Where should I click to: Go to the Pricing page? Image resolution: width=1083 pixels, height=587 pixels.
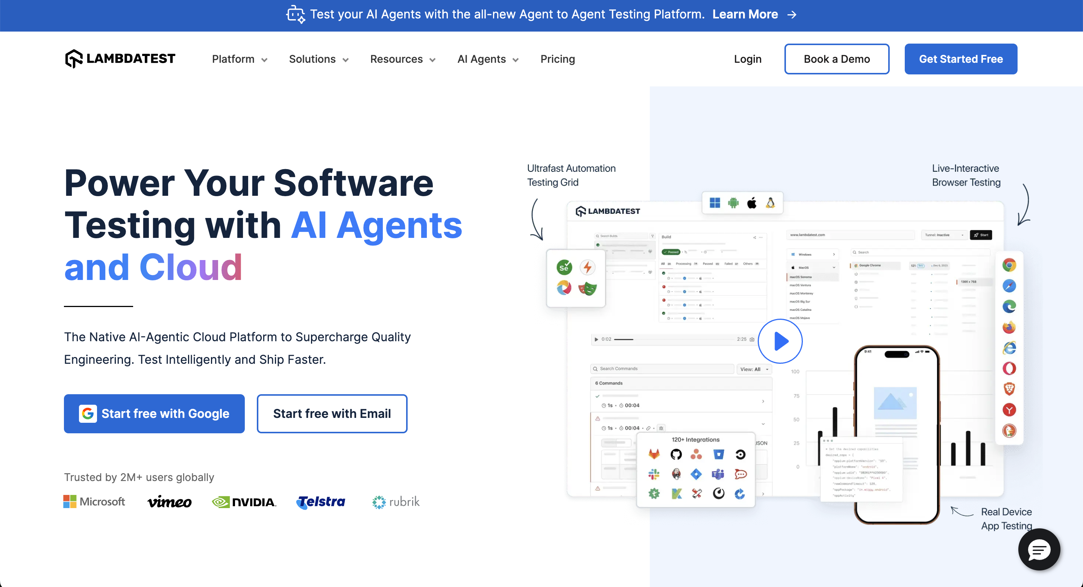point(557,59)
